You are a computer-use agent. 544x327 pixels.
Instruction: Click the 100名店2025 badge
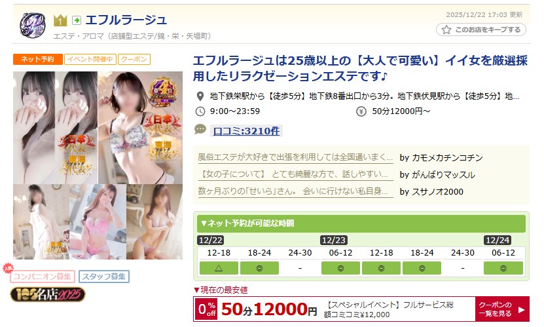pos(48,295)
